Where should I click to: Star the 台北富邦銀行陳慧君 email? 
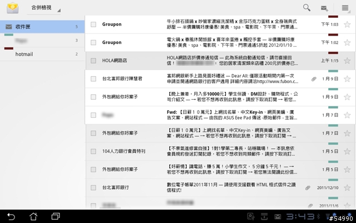(347, 79)
